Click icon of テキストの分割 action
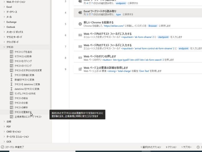The width and height of the screenshot is (202, 152). pos(12,103)
